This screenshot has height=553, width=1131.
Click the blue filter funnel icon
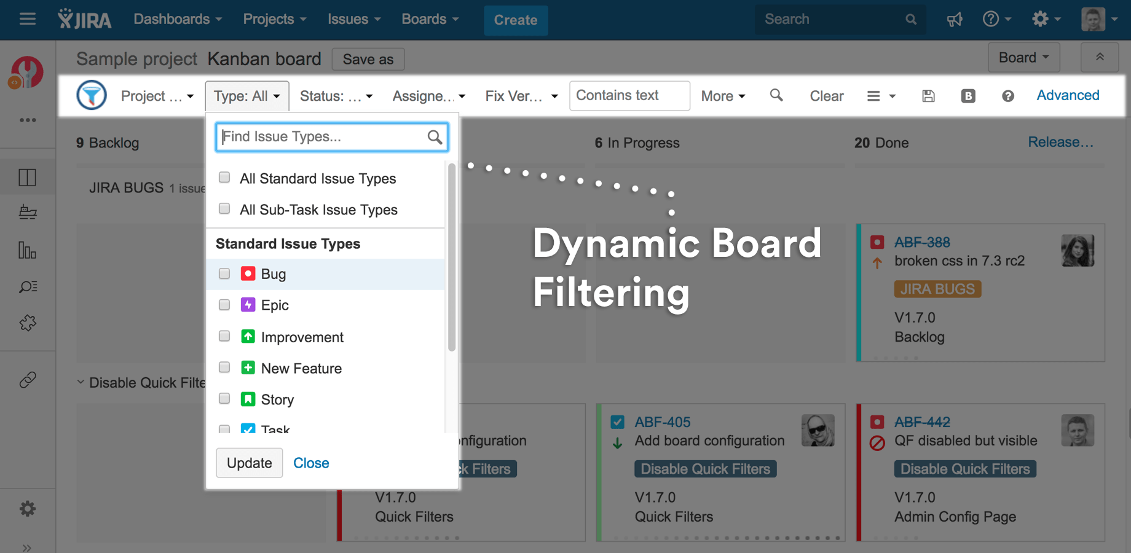[91, 95]
